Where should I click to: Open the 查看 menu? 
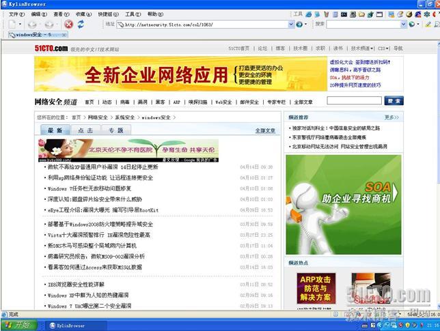(61, 14)
